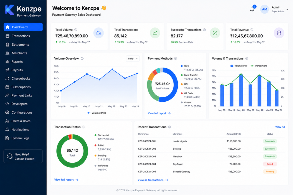Click the wallet icon in Total Volume card
This screenshot has height=195, width=293.
pyautogui.click(x=98, y=33)
